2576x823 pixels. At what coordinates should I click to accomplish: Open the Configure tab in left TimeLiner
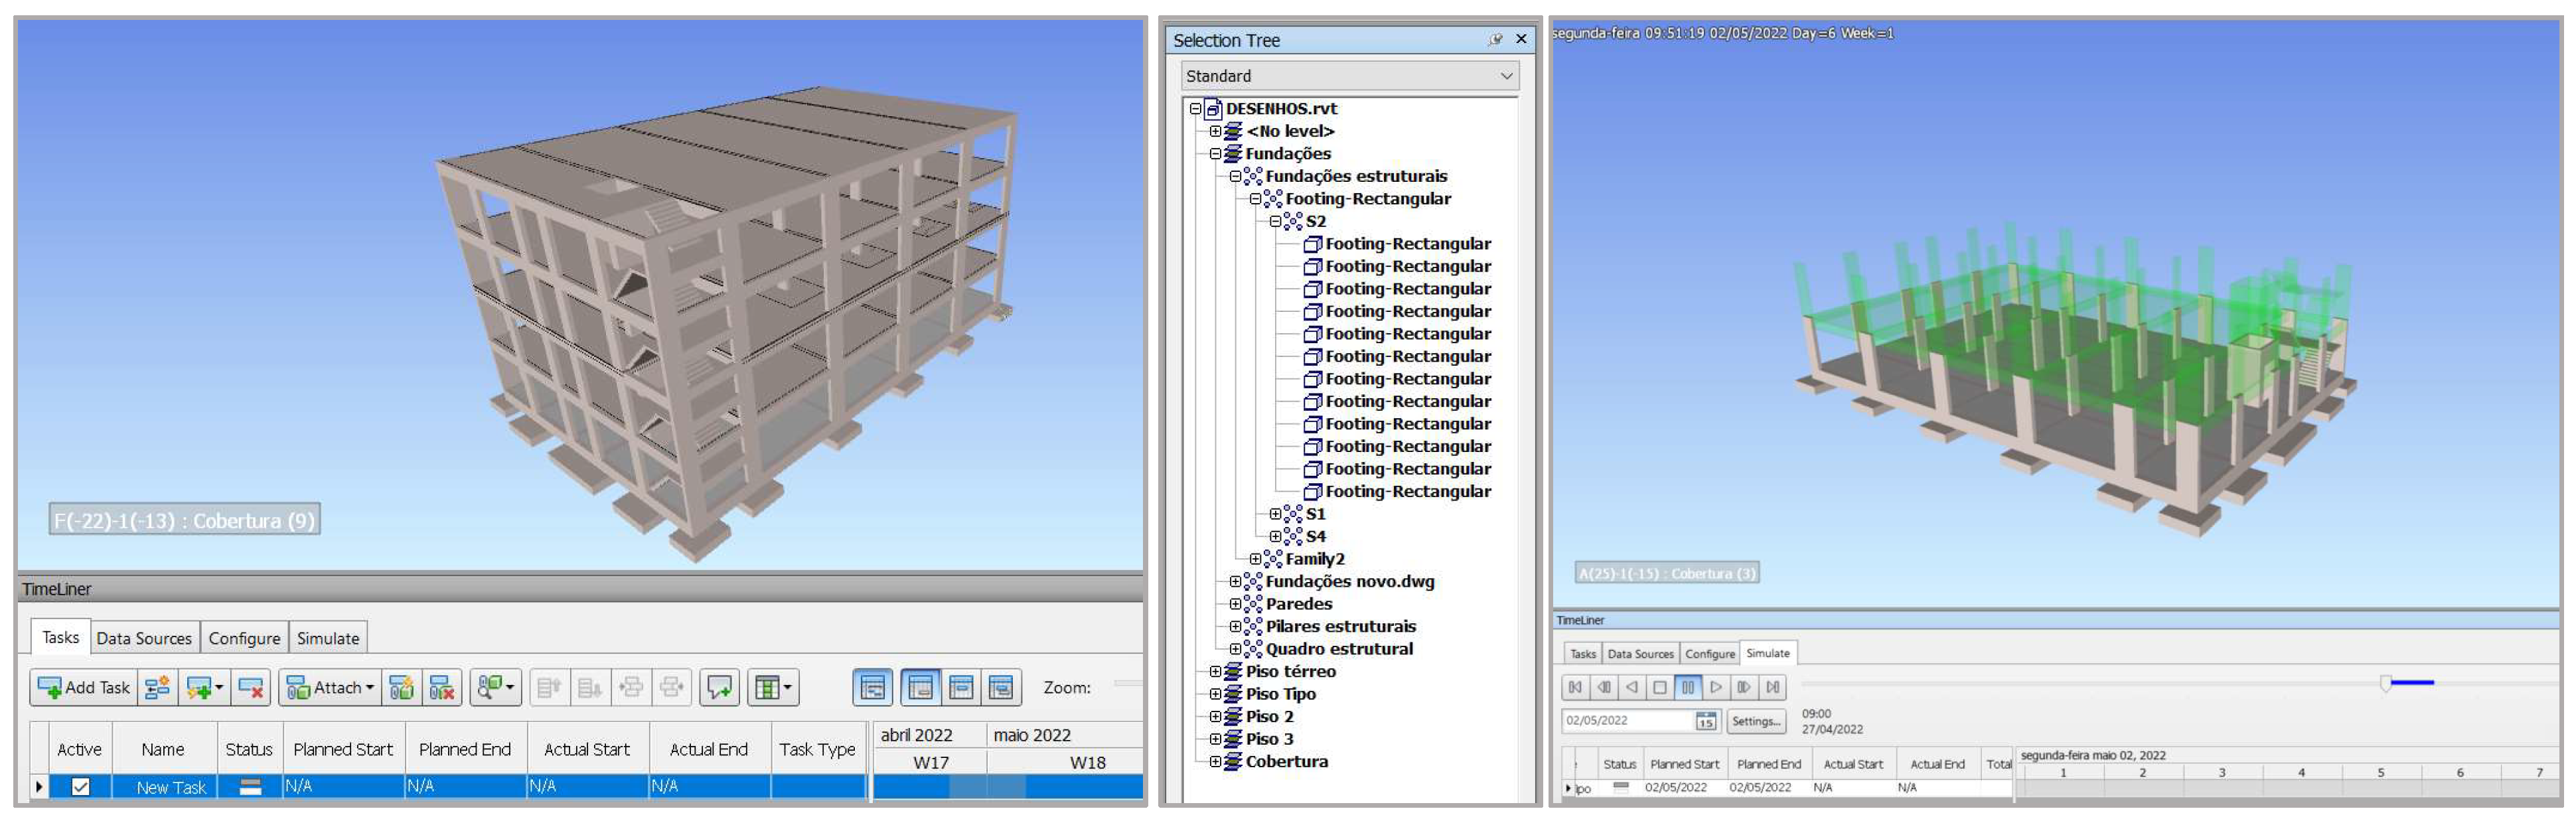tap(244, 638)
